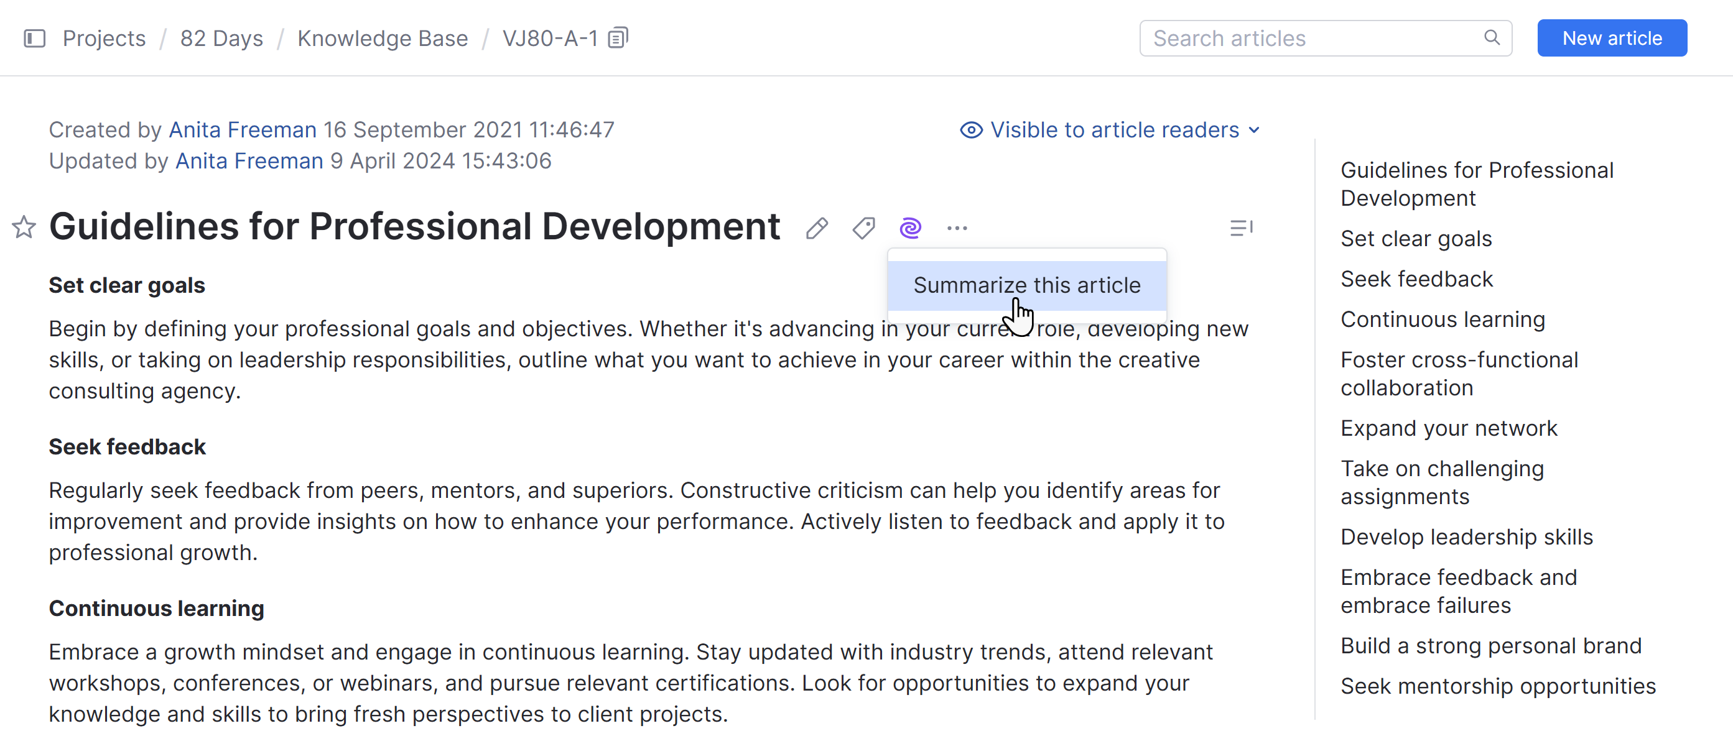The height and width of the screenshot is (731, 1733).
Task: Star the article as favorite
Action: 24,228
